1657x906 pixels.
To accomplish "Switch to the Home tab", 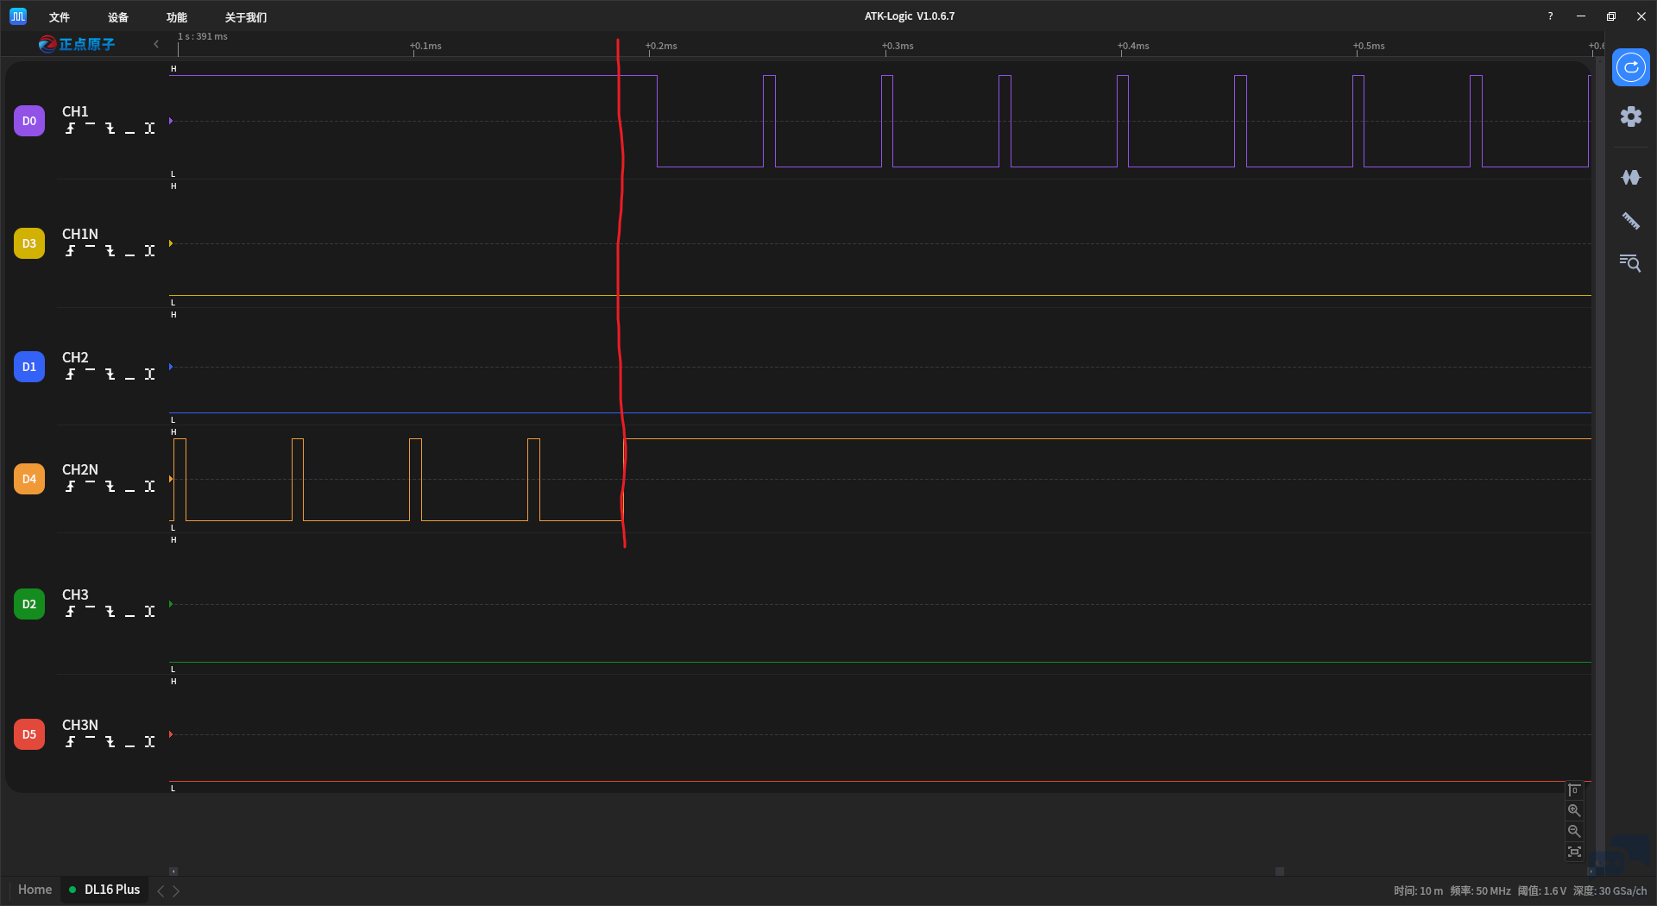I will [x=35, y=890].
